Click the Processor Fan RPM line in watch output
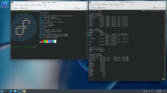167x93 pixels. click(109, 57)
